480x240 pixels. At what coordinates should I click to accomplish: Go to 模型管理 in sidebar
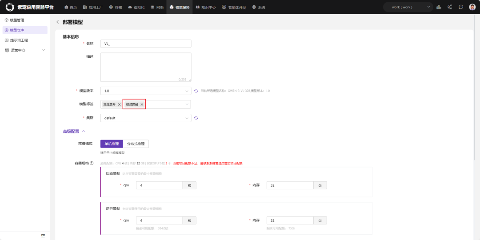(x=17, y=20)
